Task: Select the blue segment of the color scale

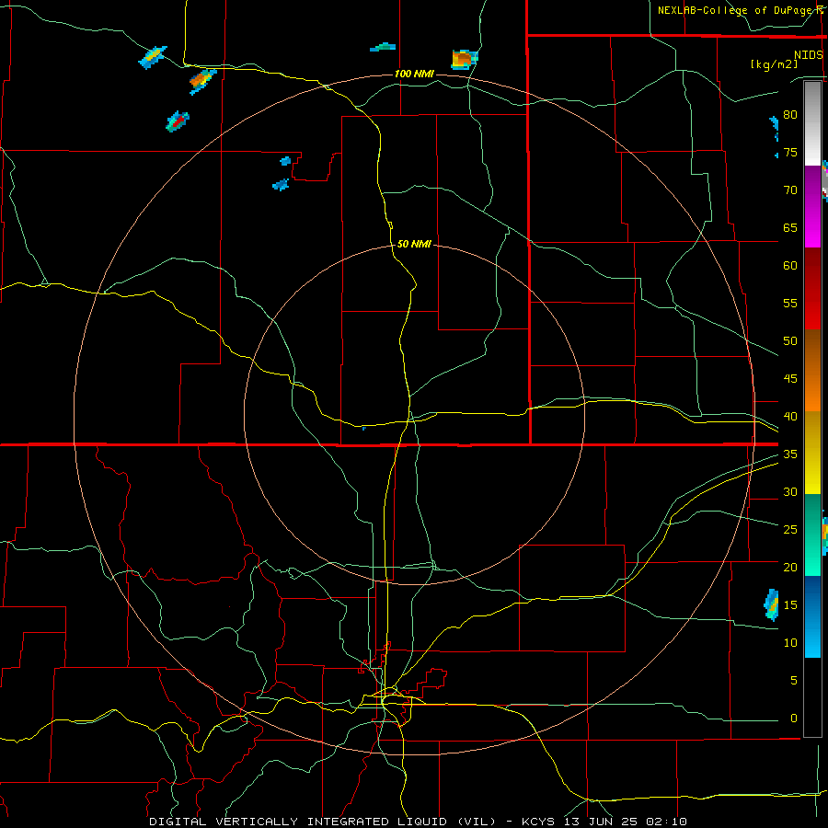Action: (x=812, y=616)
